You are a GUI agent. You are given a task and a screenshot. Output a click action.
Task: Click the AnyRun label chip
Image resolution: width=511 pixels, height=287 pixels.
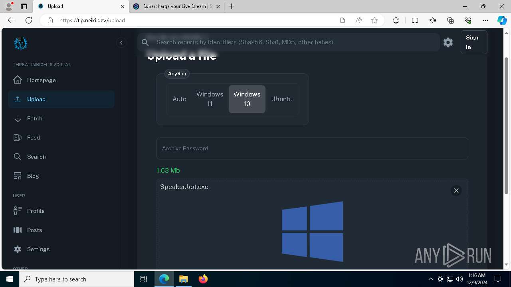coord(177,74)
